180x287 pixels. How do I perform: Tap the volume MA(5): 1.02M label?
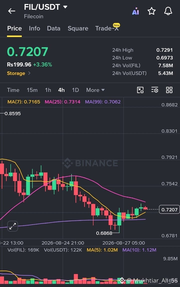point(102,250)
